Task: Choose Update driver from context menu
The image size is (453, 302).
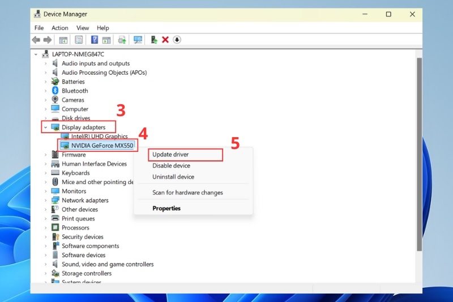Action: (170, 154)
